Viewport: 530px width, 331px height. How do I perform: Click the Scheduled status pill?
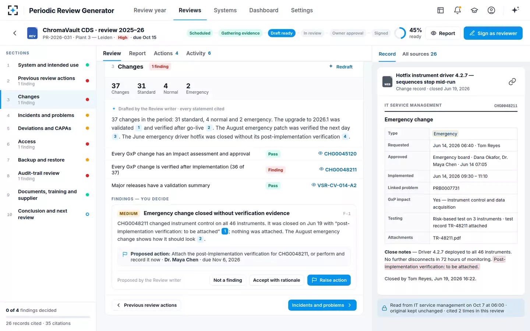tap(200, 33)
